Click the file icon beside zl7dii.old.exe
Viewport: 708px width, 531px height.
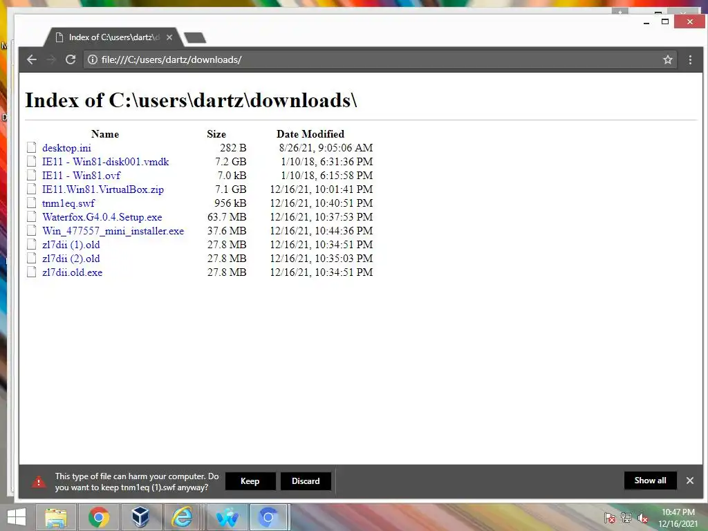coord(31,272)
